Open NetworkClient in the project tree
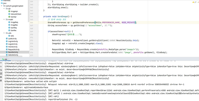The width and height of the screenshot is (199, 101). pos(16,14)
